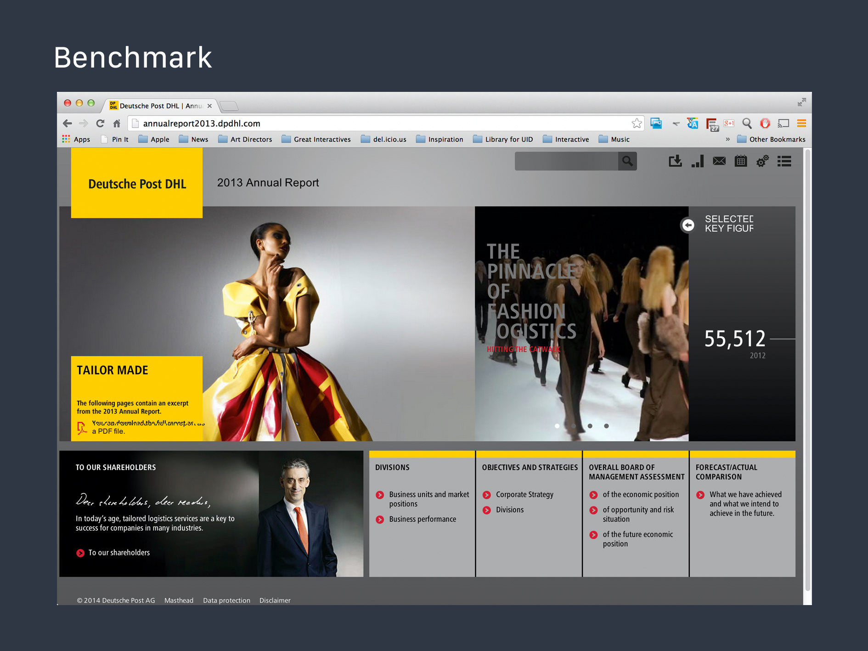Open the Corporate Strategy link

click(x=518, y=495)
